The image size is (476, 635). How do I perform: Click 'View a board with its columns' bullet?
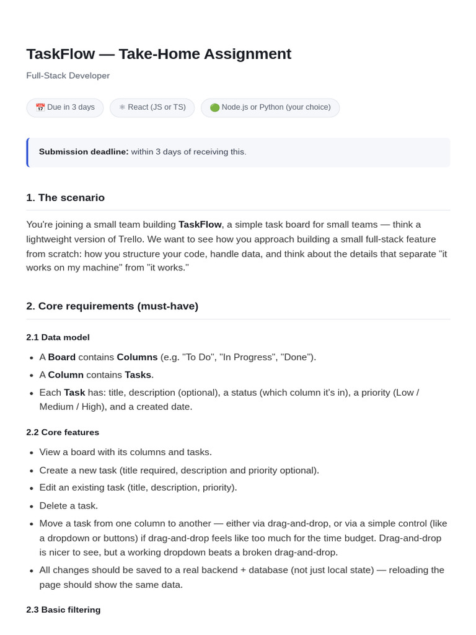pos(125,452)
